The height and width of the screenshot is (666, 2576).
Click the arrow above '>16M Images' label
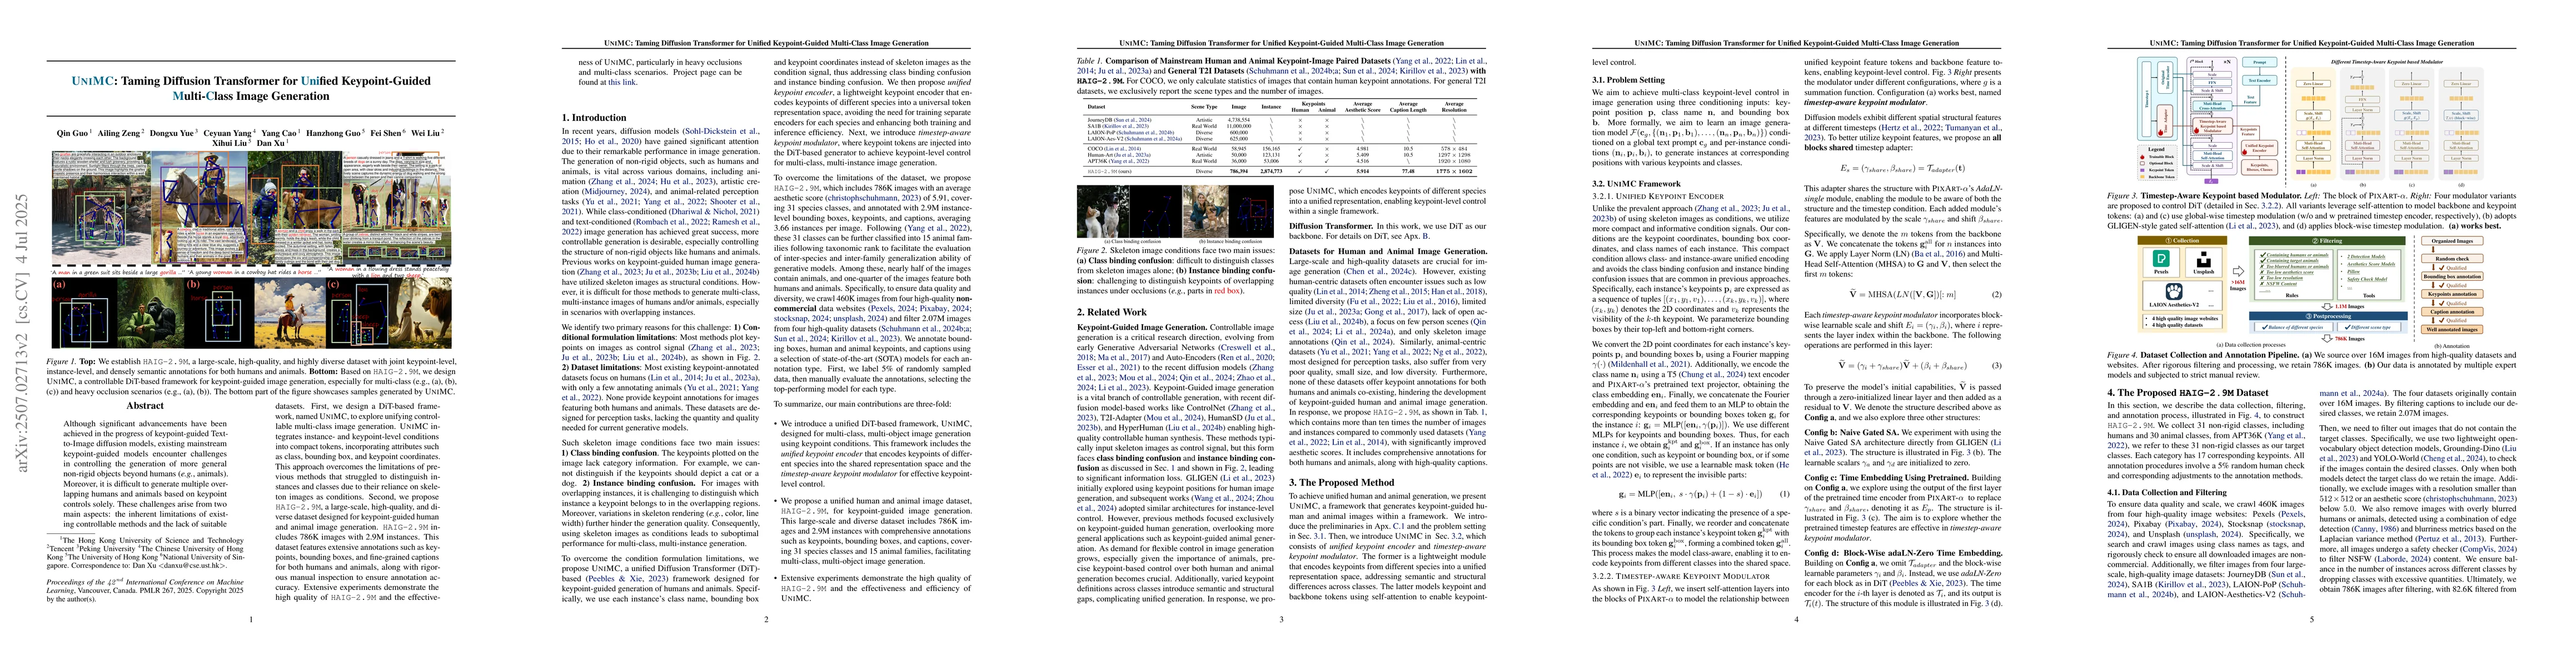[2239, 271]
